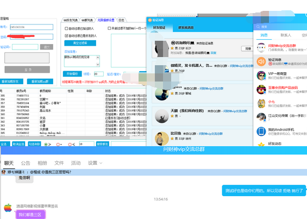The image size is (307, 219).
Task: Click the down arrow in 添加信息 textbox
Action: click(x=98, y=64)
